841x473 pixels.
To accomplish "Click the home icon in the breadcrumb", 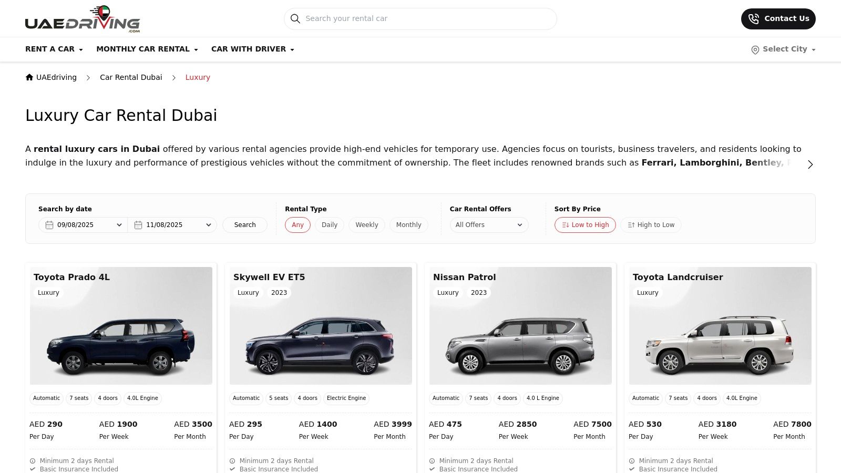I will coord(29,77).
